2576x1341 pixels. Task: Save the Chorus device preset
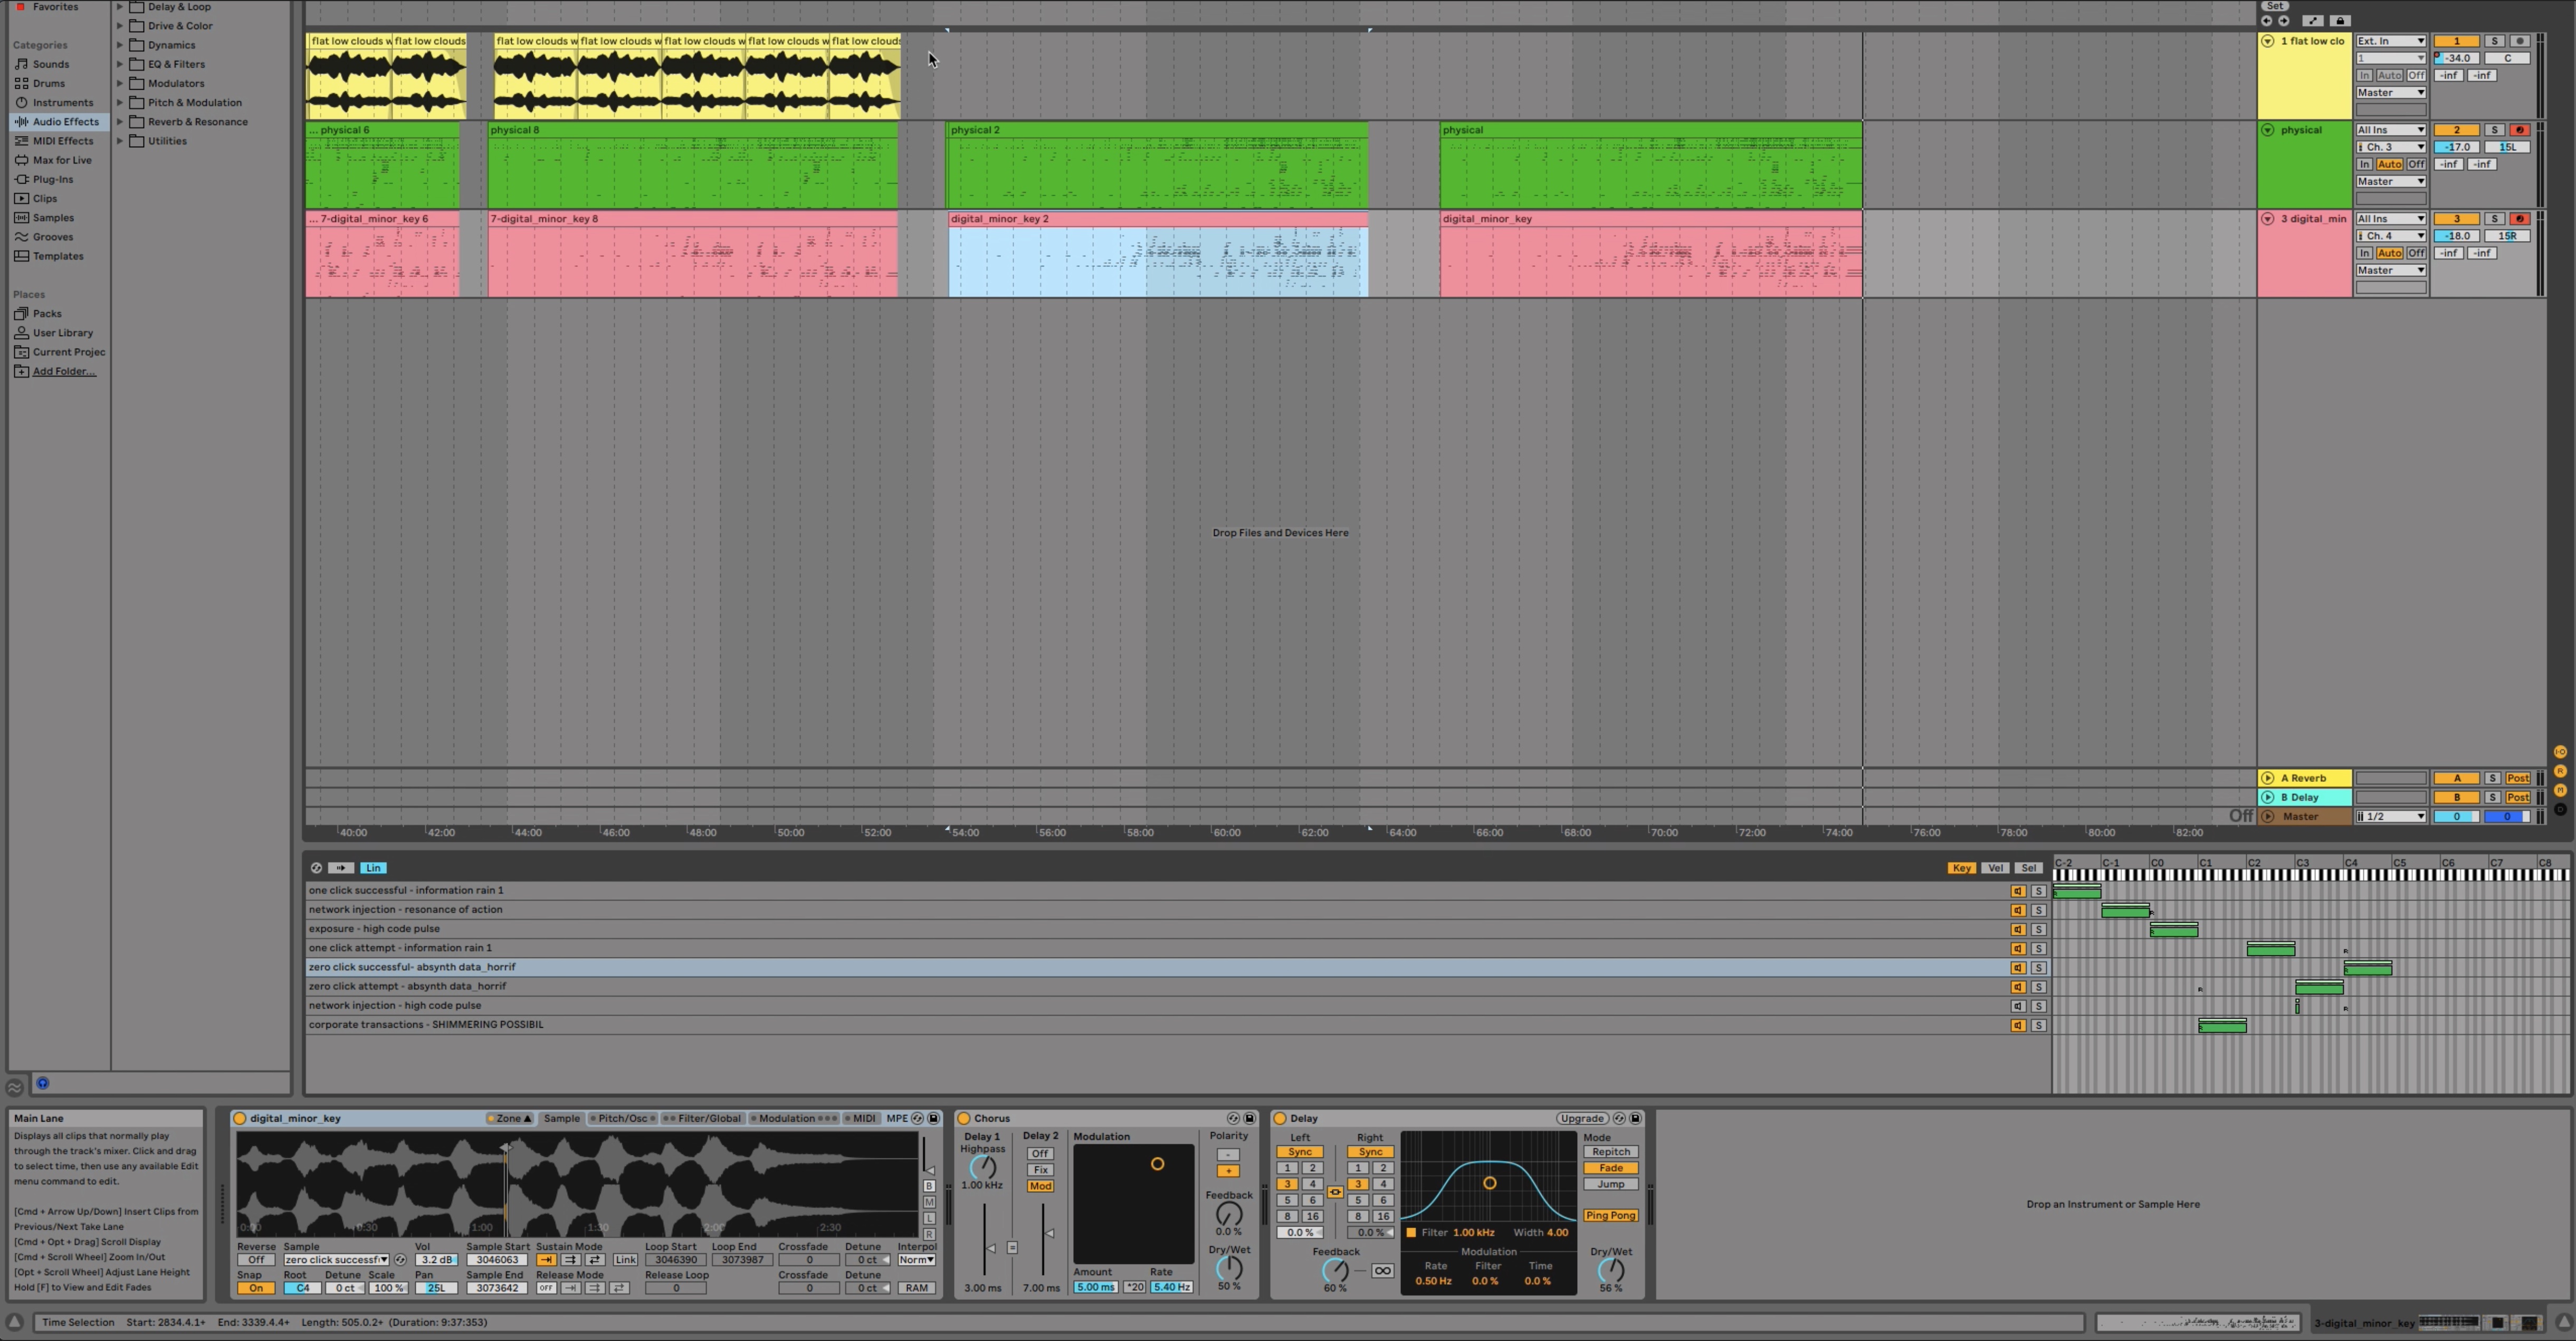[x=1249, y=1118]
